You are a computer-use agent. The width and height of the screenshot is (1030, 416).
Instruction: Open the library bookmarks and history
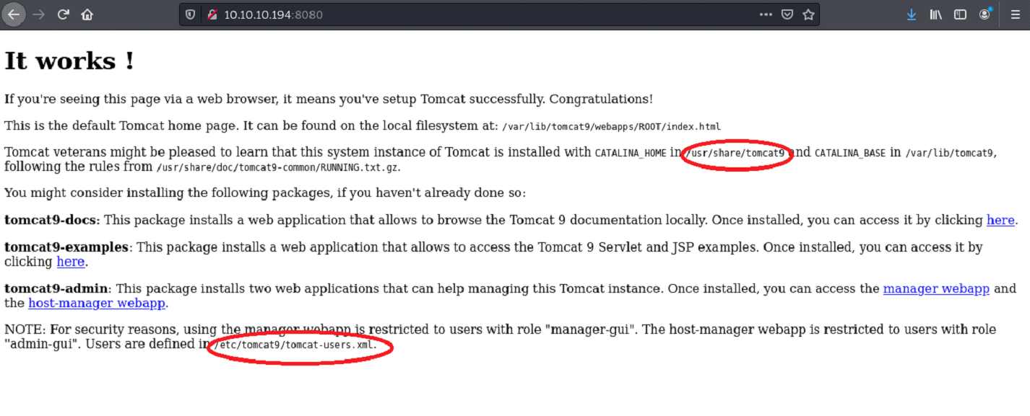(x=935, y=14)
